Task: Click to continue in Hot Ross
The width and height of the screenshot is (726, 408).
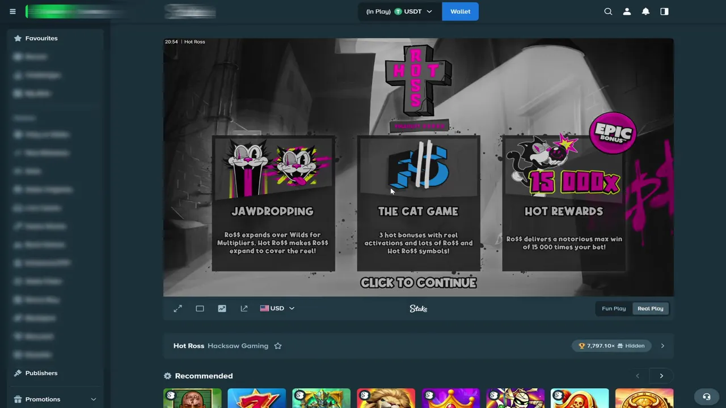Action: pos(419,283)
